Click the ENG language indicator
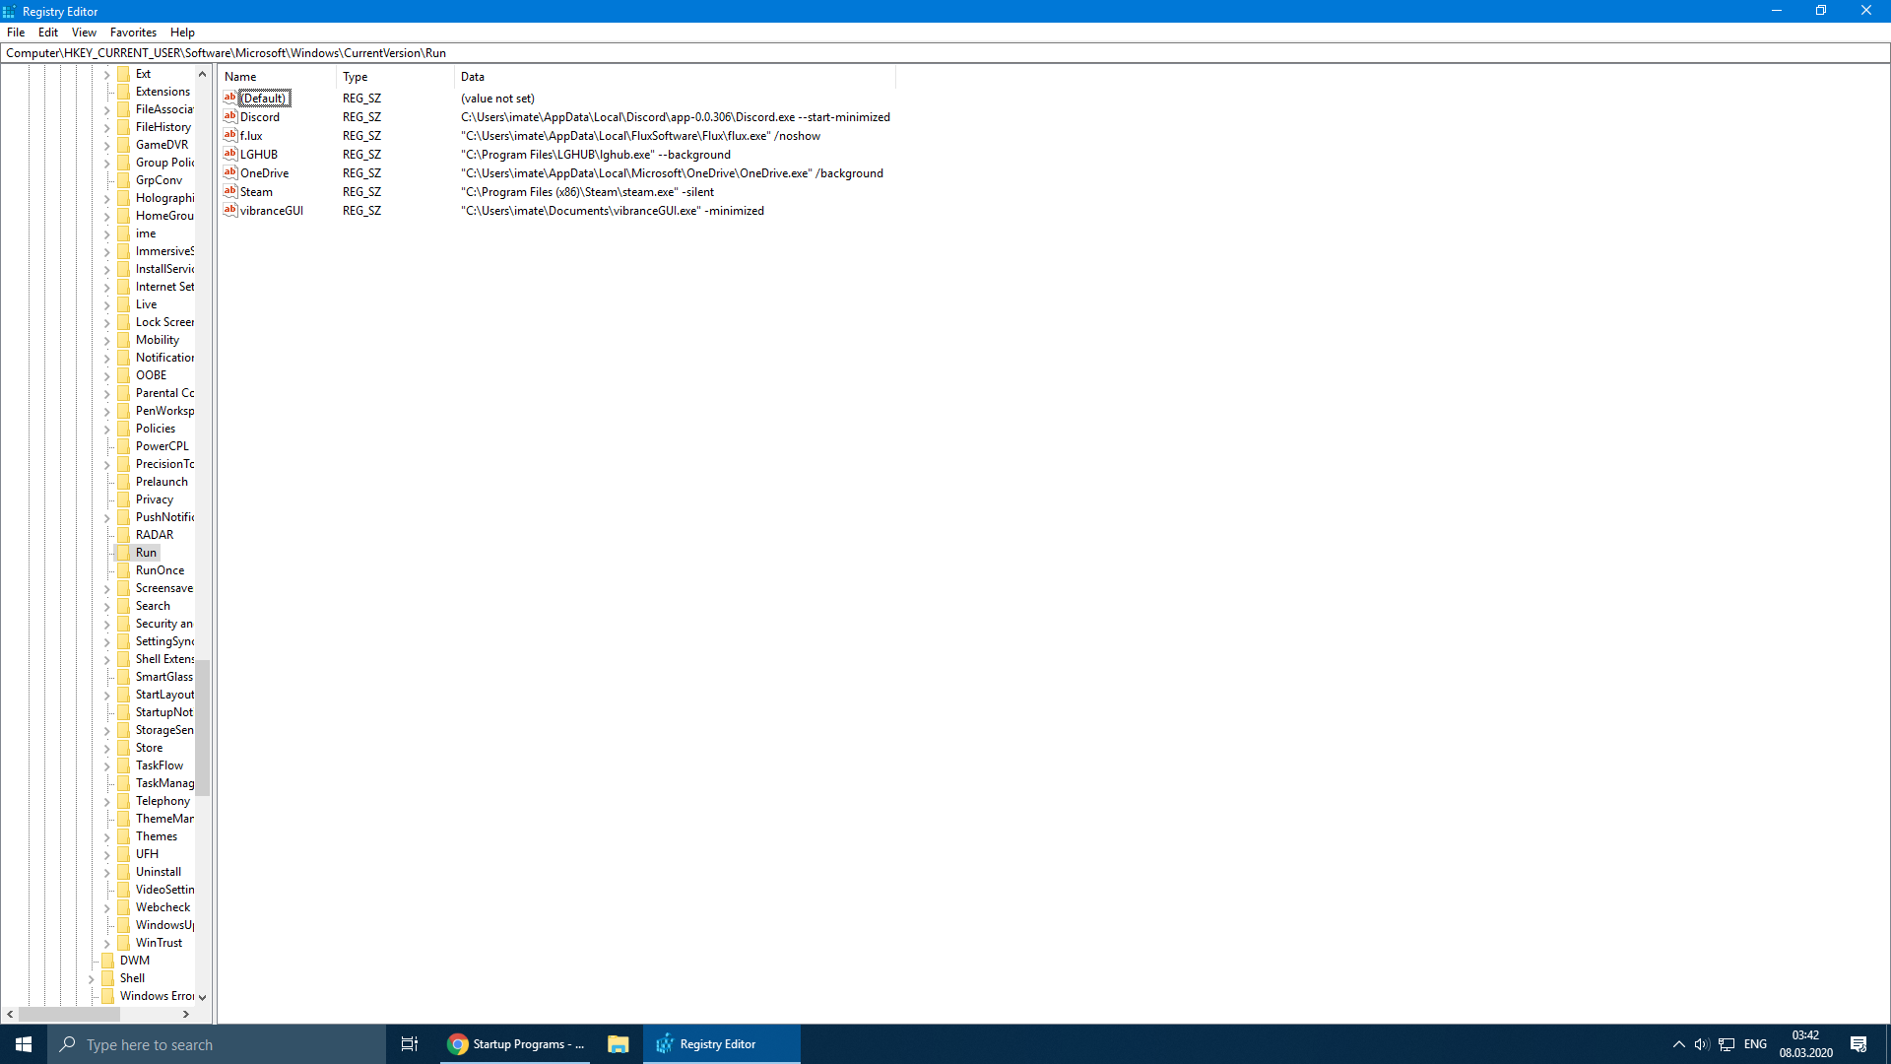The image size is (1891, 1064). pyautogui.click(x=1755, y=1044)
